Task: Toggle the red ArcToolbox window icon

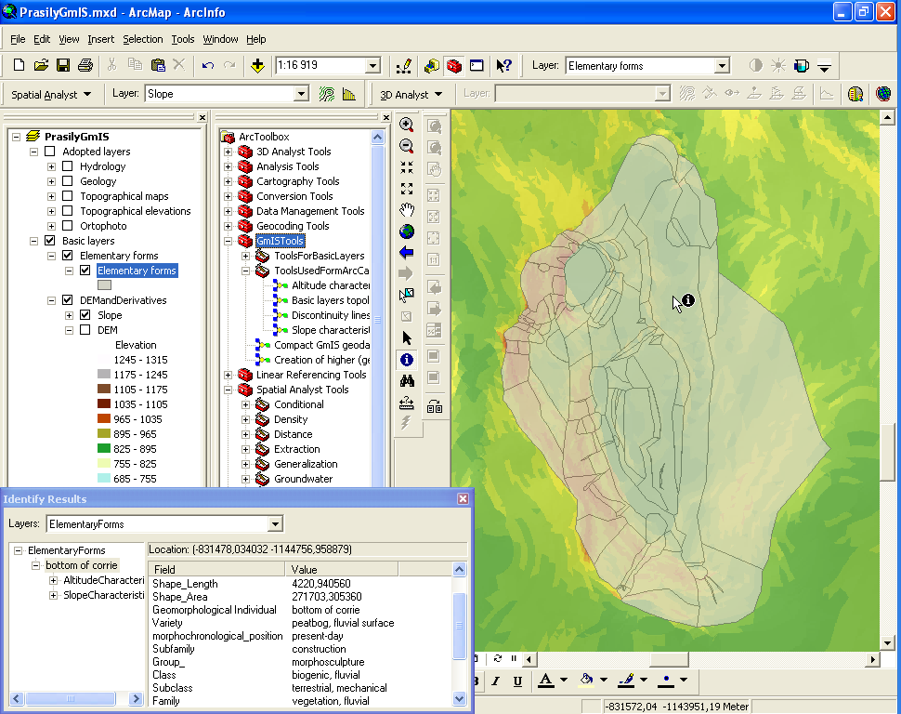Action: pos(454,66)
